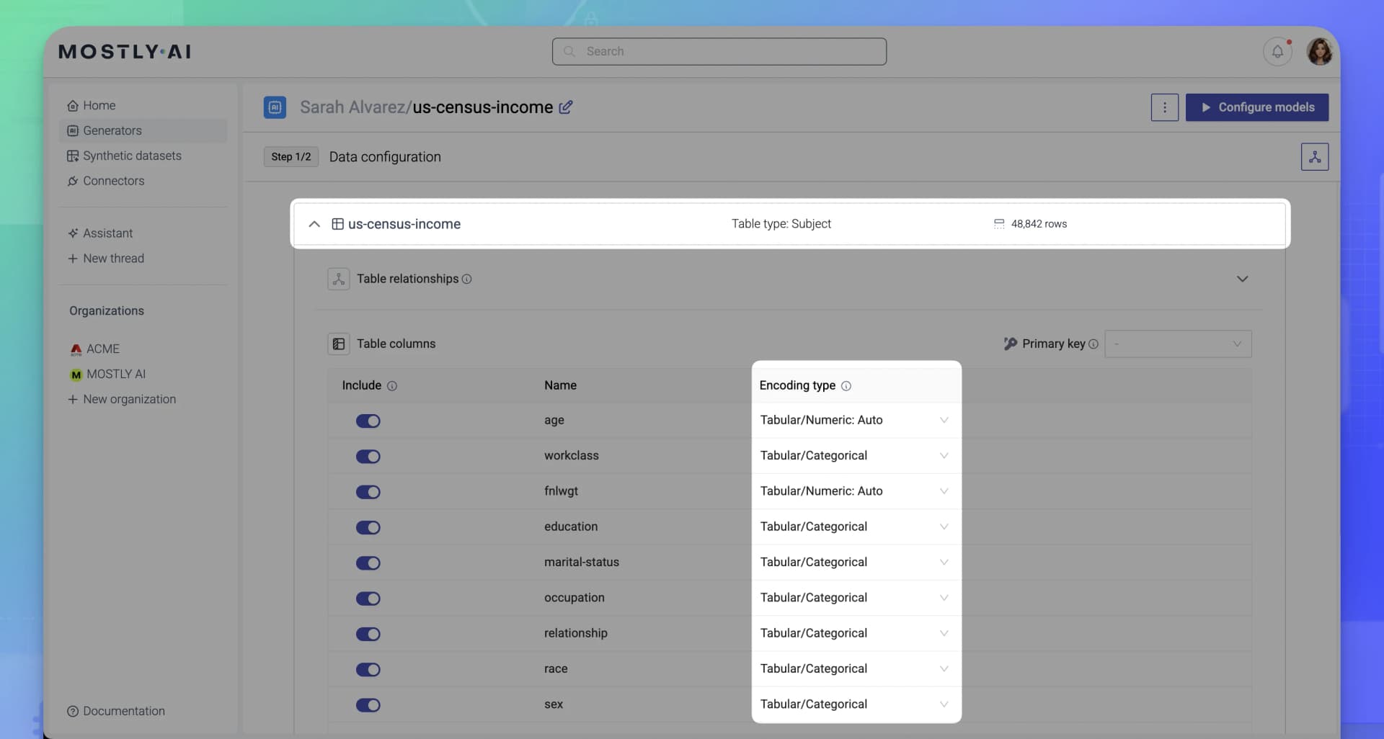Open the Primary key dropdown
The height and width of the screenshot is (739, 1384).
tap(1177, 344)
